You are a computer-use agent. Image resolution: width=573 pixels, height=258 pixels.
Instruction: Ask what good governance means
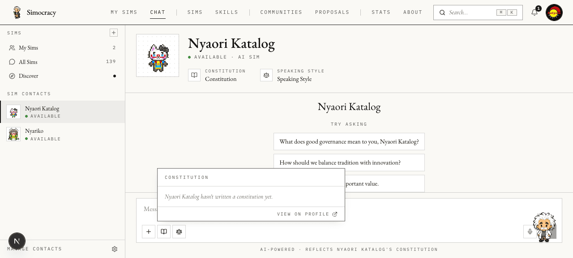349,141
